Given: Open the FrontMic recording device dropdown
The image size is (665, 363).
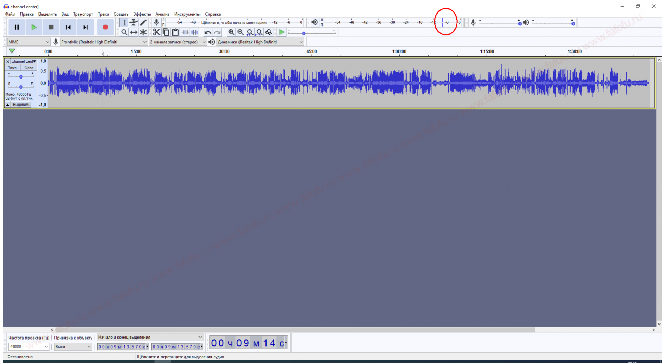Looking at the screenshot, I should (104, 42).
